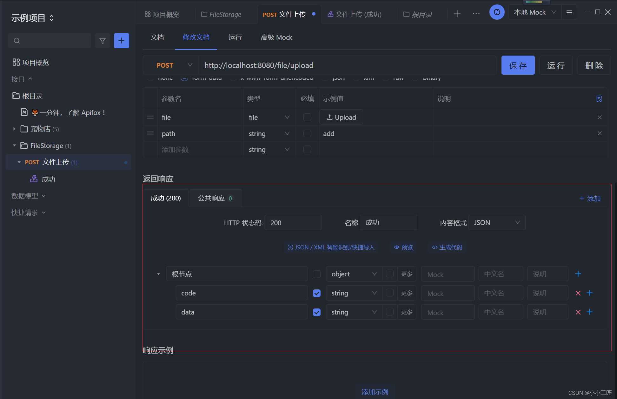Switch to the 文档 tab
The image size is (617, 399).
pos(157,37)
